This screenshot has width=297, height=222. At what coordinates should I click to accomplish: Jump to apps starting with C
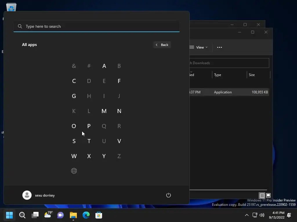74,81
